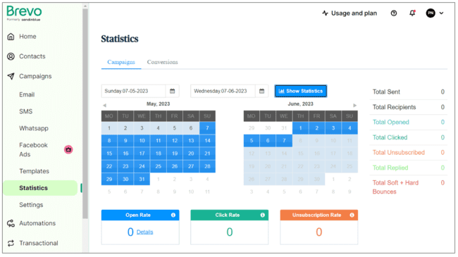Click the start date calendar icon
Viewport: 458px width, 257px height.
[x=173, y=91]
